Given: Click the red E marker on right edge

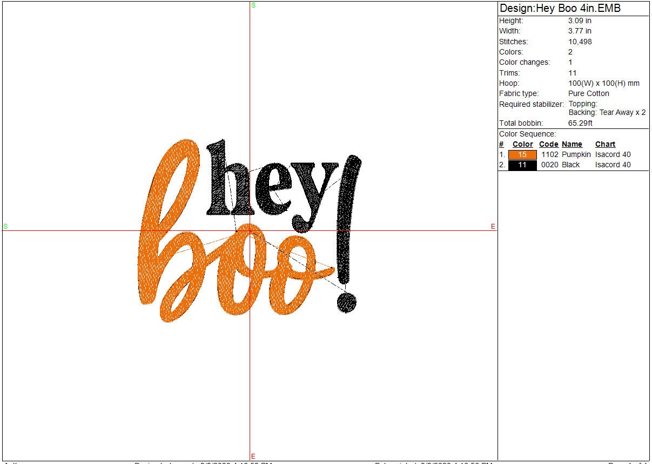Looking at the screenshot, I should (x=493, y=227).
